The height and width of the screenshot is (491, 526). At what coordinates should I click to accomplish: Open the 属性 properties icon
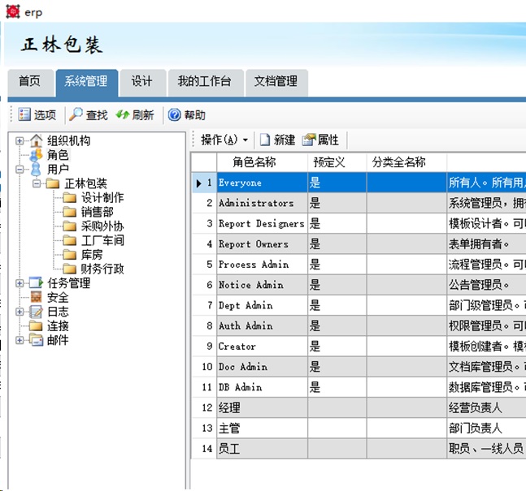click(x=308, y=140)
